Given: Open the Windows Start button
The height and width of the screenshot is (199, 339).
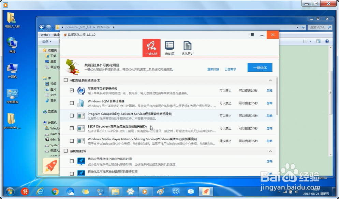Looking at the screenshot, I should coord(10,192).
